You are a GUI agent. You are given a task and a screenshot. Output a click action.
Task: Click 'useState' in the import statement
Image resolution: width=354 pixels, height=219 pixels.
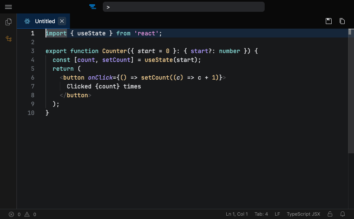coord(91,33)
